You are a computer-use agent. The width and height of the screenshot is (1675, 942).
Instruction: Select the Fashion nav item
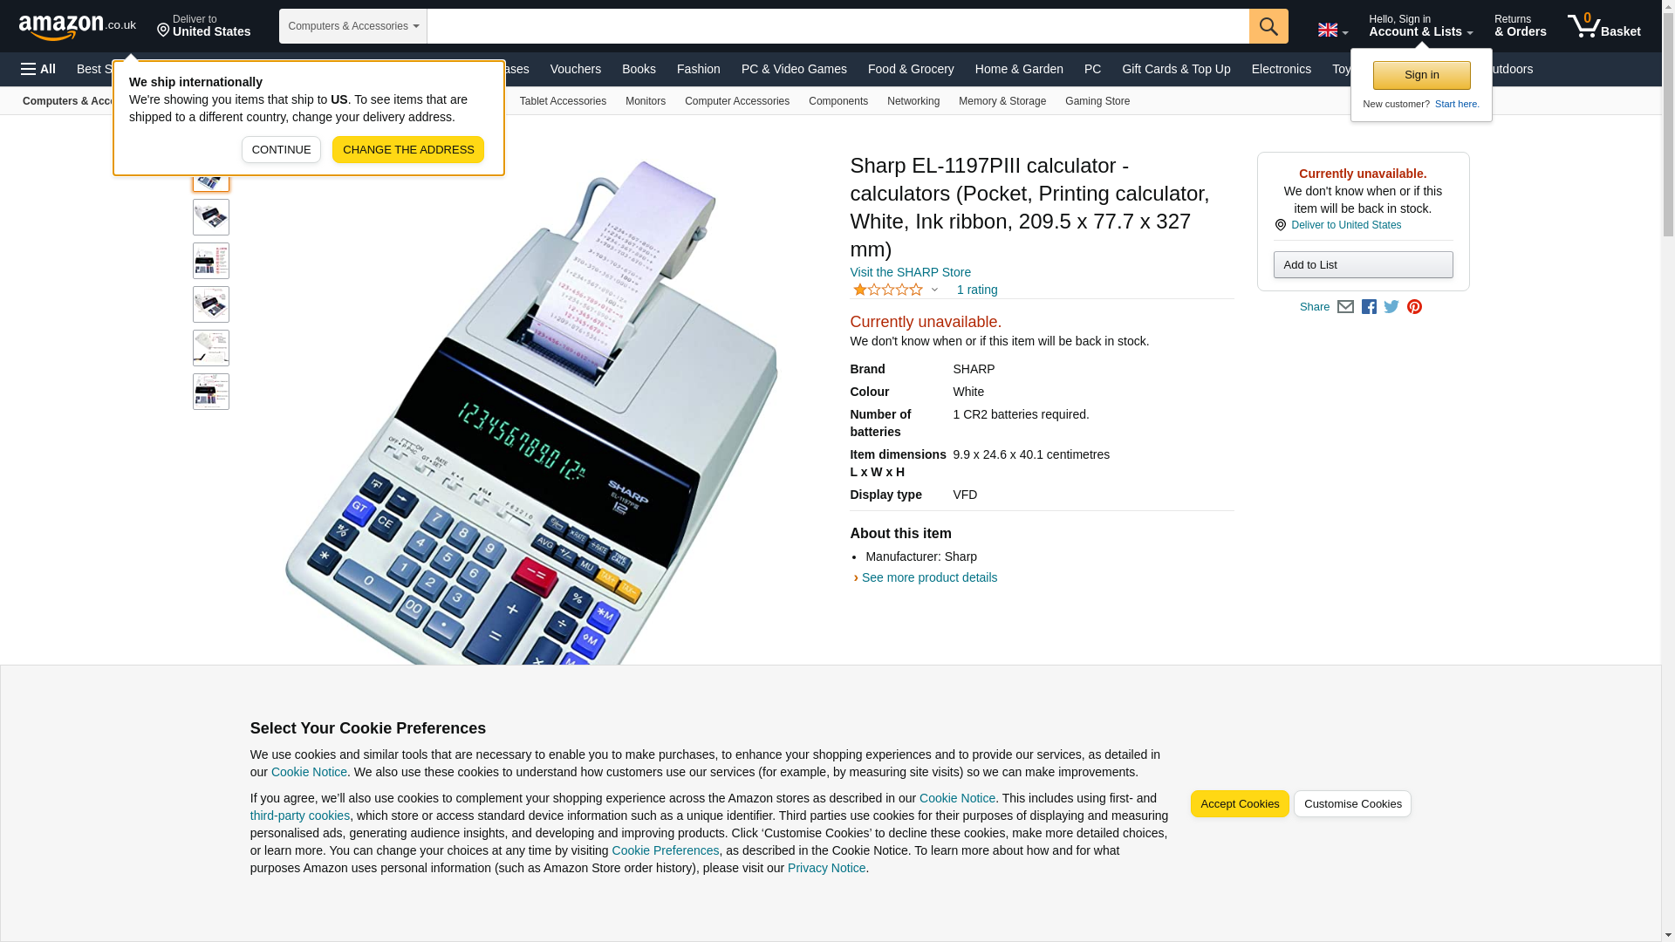pyautogui.click(x=699, y=69)
